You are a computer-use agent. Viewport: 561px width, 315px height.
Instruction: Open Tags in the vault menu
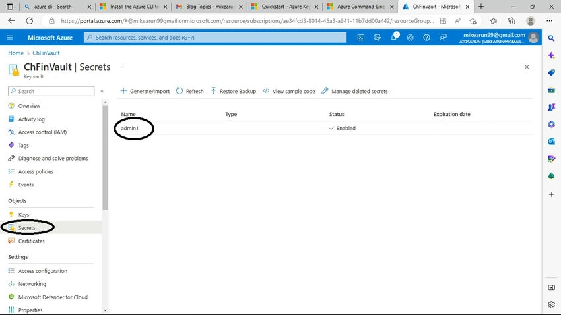tap(23, 146)
